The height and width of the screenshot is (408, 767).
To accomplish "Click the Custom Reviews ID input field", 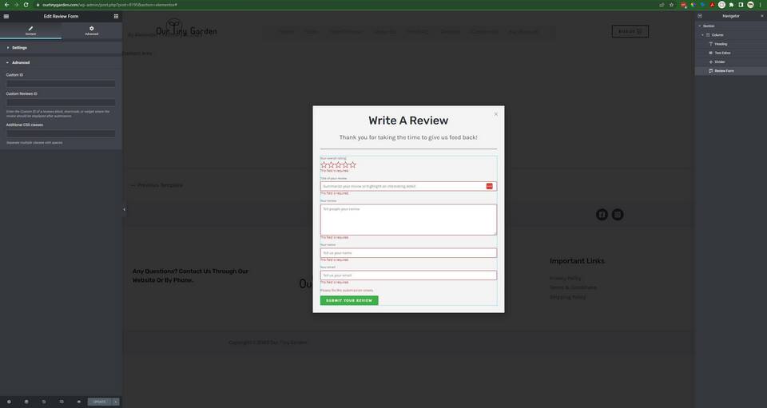I will click(61, 103).
